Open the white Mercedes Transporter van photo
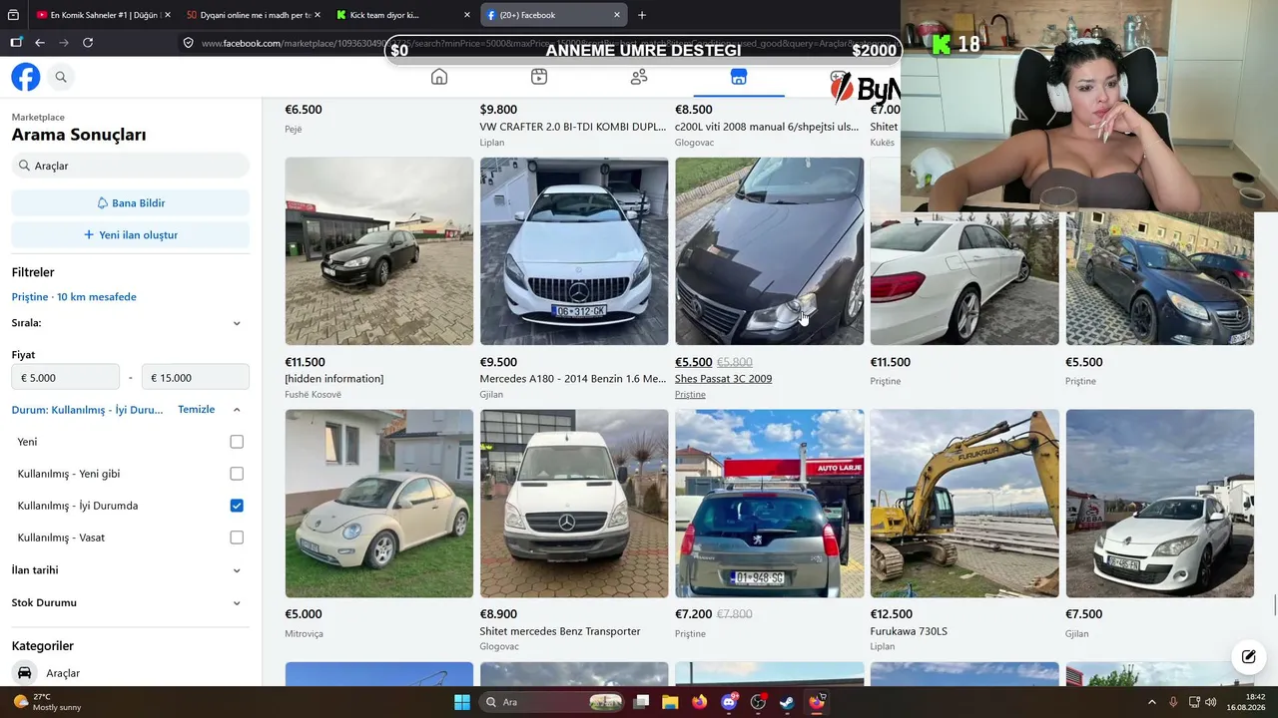This screenshot has width=1278, height=718. click(x=574, y=504)
